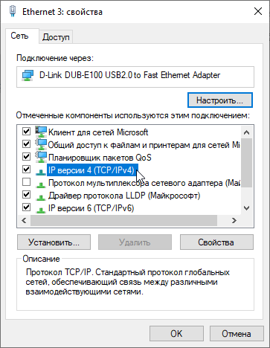270x348 pixels.
Task: Click the horizontal scroll right arrow
Action: click(x=234, y=220)
